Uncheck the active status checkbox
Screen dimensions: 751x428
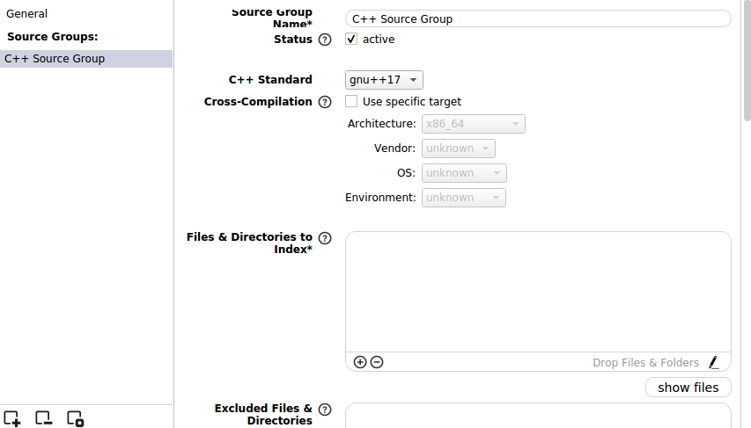(351, 40)
